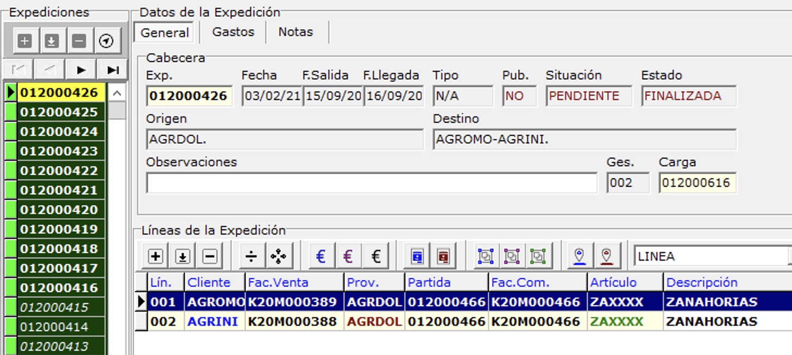Image resolution: width=792 pixels, height=355 pixels.
Task: Click the remove expedition minus icon
Action: tap(79, 41)
